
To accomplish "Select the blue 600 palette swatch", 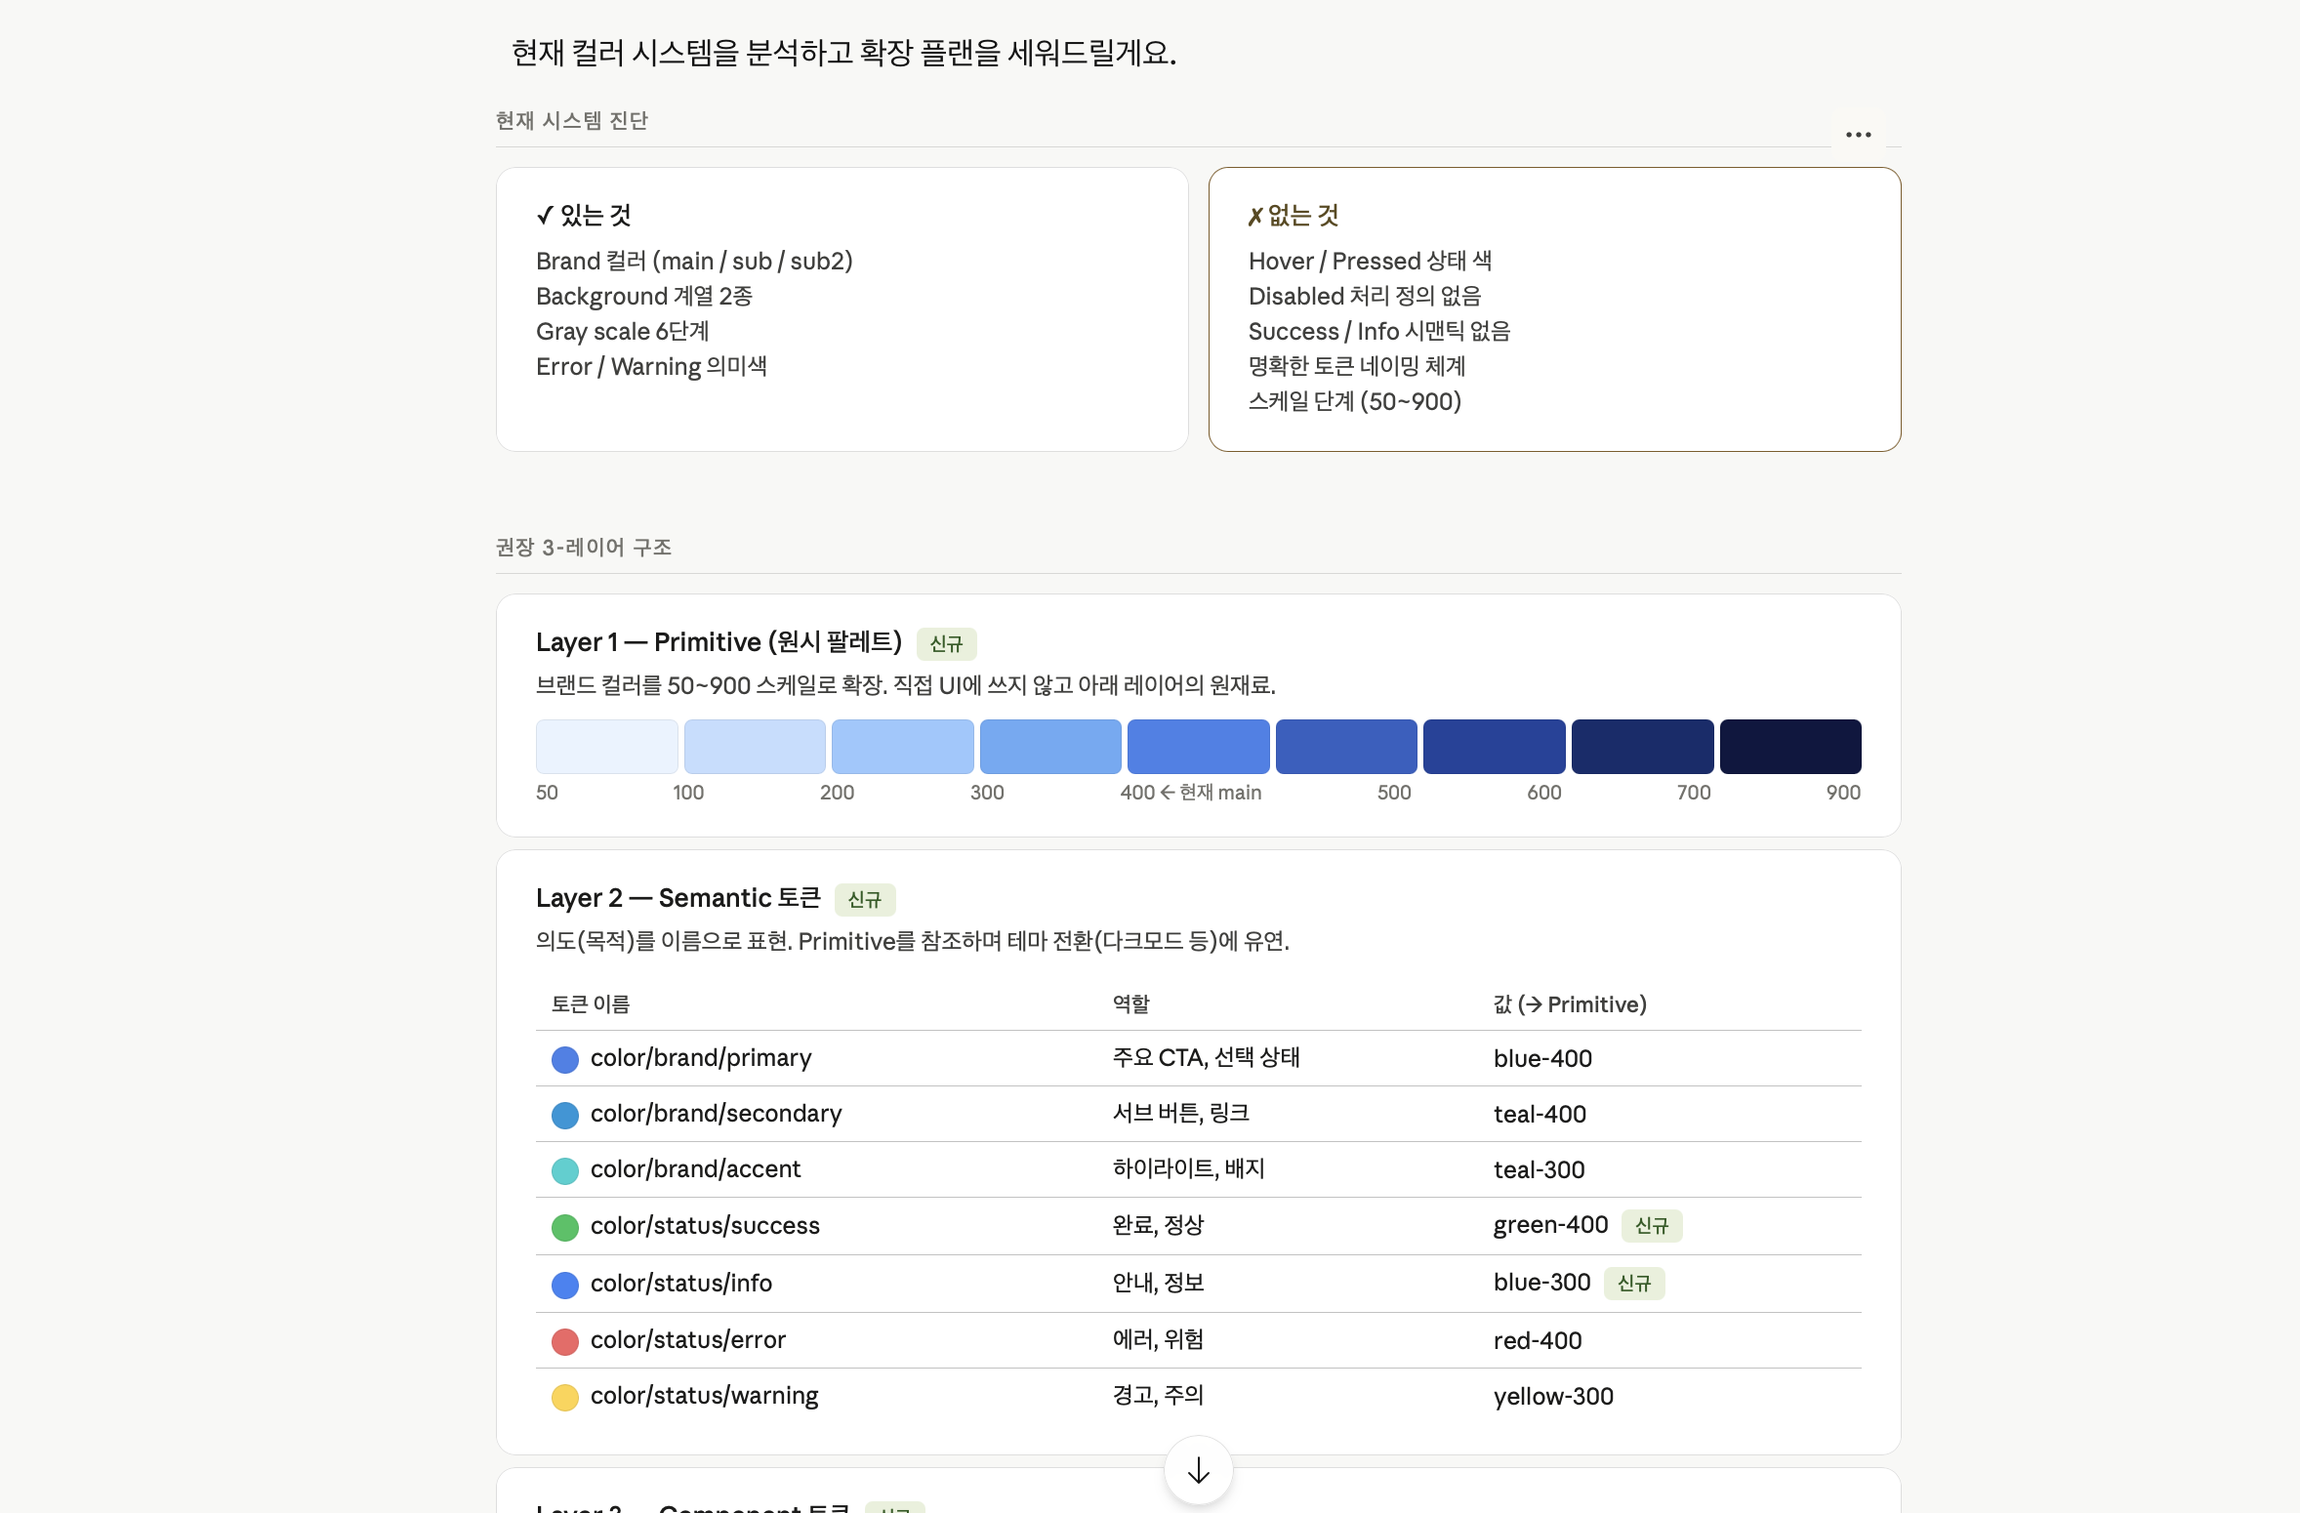I will coord(1494,747).
